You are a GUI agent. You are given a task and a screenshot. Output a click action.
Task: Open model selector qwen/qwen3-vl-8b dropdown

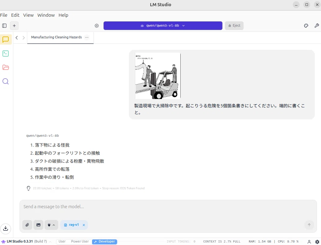[x=163, y=26]
